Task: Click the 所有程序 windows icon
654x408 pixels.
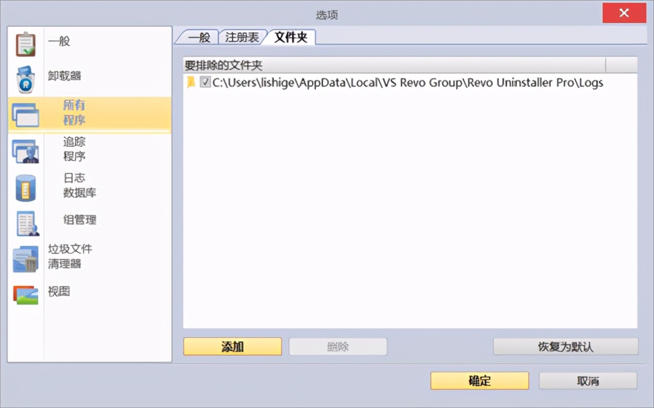Action: [x=25, y=114]
